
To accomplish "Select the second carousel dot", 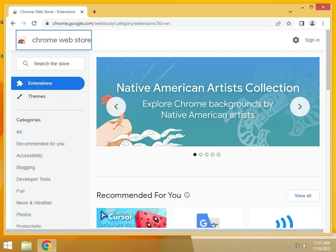I will click(x=201, y=155).
